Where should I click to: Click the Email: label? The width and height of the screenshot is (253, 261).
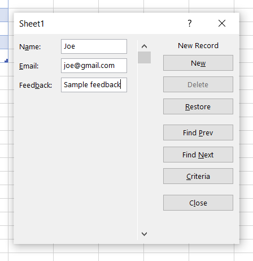29,66
